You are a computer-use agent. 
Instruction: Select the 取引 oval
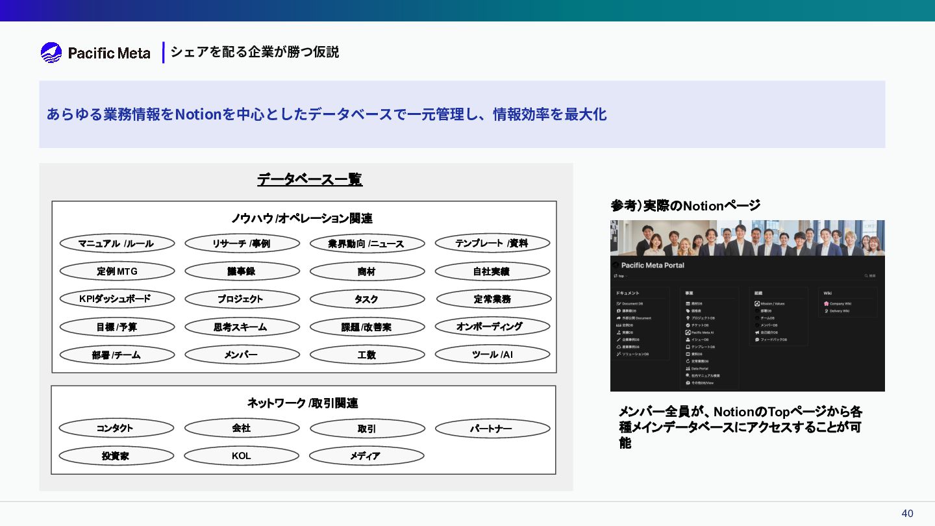(367, 429)
